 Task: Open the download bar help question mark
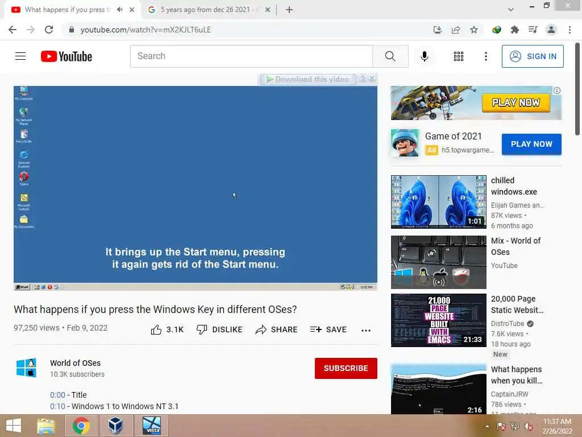point(363,79)
